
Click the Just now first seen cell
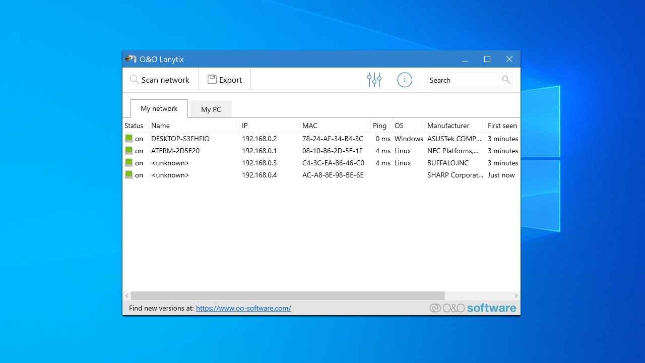click(501, 175)
